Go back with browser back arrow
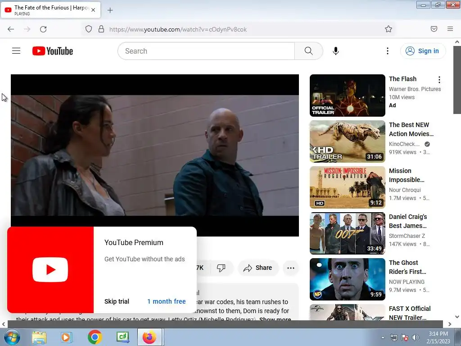The width and height of the screenshot is (461, 346). [x=11, y=29]
